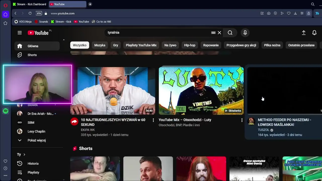Take a snapshot with the camera icon
The height and width of the screenshot is (181, 322).
pyautogui.click(x=269, y=13)
